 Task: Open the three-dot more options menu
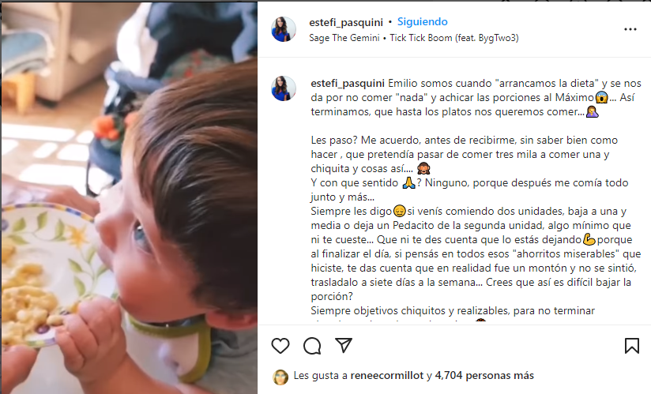pos(630,29)
